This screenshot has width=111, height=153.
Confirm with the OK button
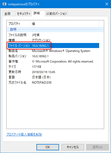tap(48, 147)
